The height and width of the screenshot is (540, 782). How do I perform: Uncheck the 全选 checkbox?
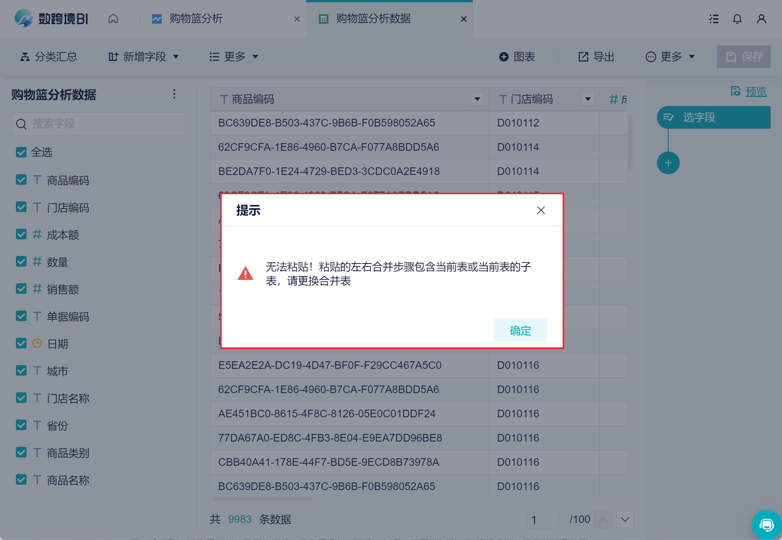(x=21, y=152)
